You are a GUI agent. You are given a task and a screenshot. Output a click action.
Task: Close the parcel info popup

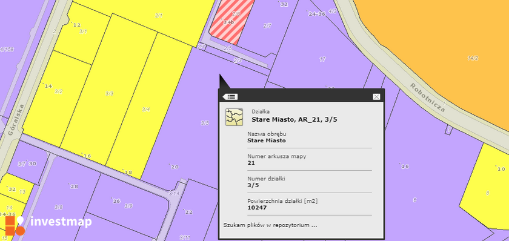[x=376, y=97]
